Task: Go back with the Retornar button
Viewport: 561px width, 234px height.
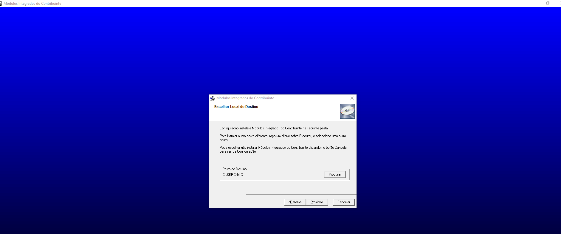Action: click(295, 202)
